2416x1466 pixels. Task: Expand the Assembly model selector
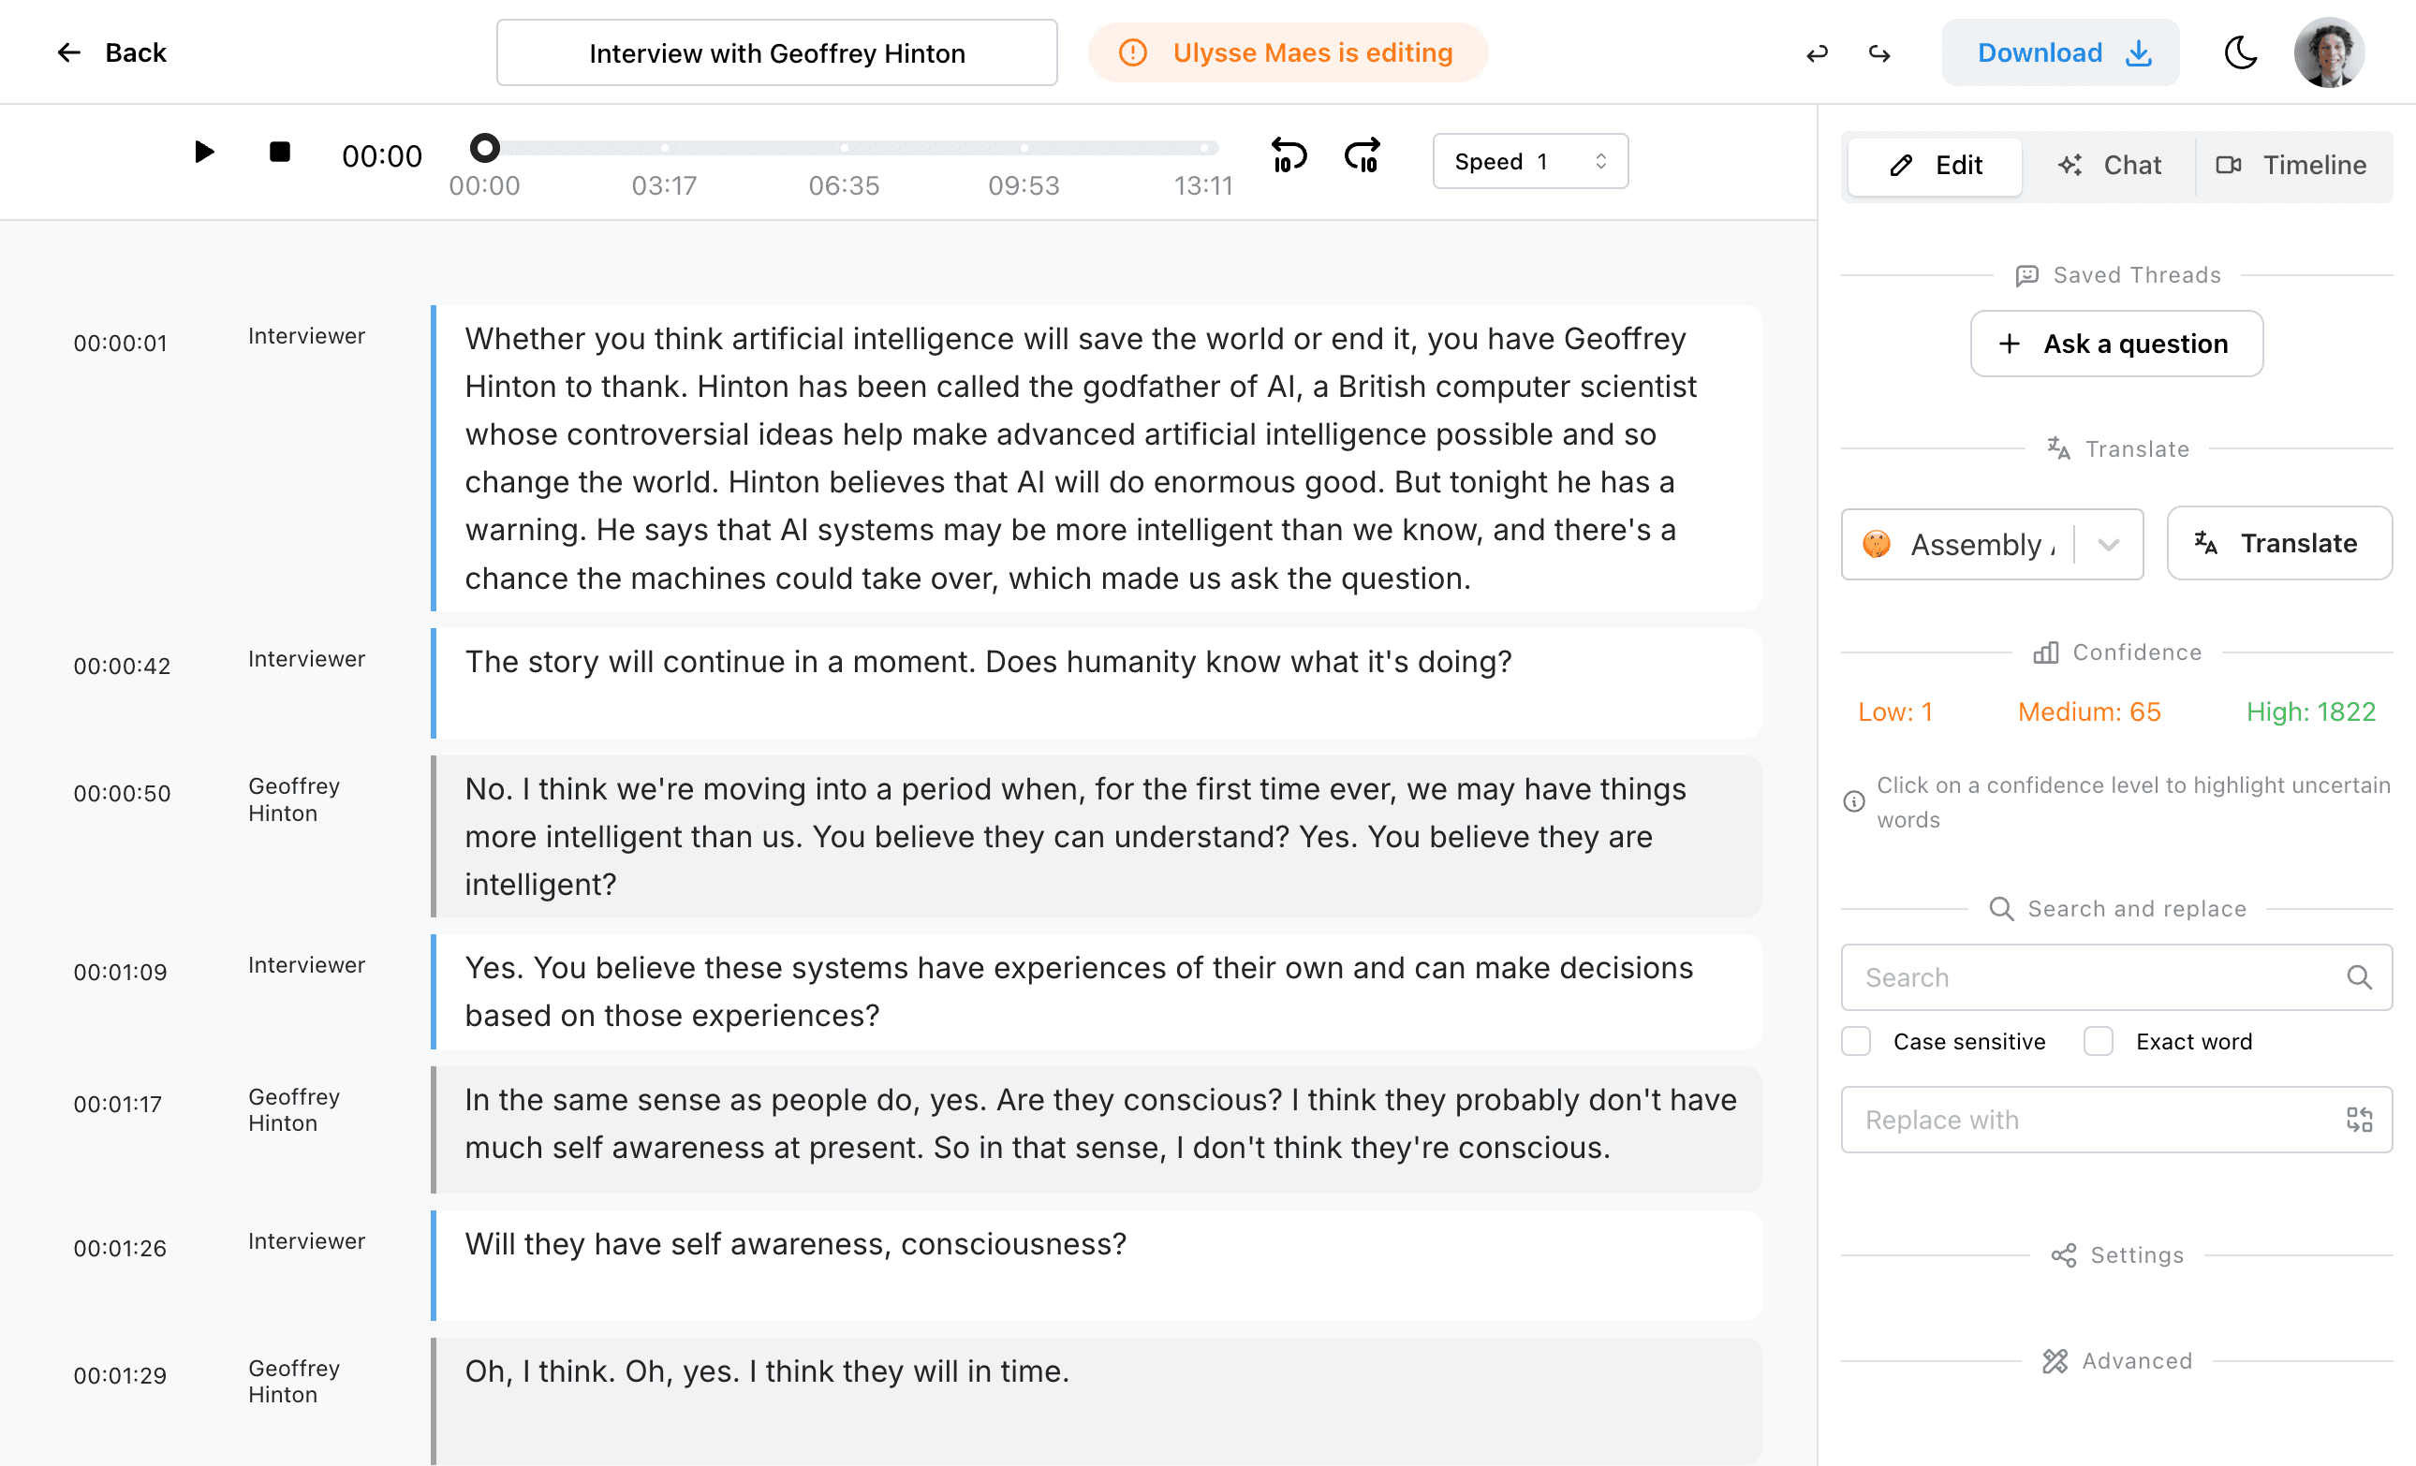pyautogui.click(x=2108, y=545)
